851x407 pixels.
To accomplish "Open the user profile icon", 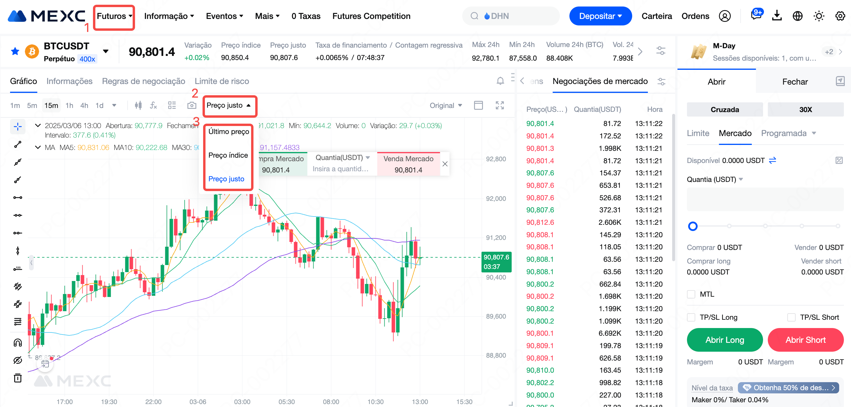I will 725,16.
